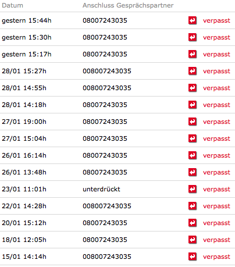Click callback icon for 27/01 19:00h call
235x267 pixels.
point(193,122)
